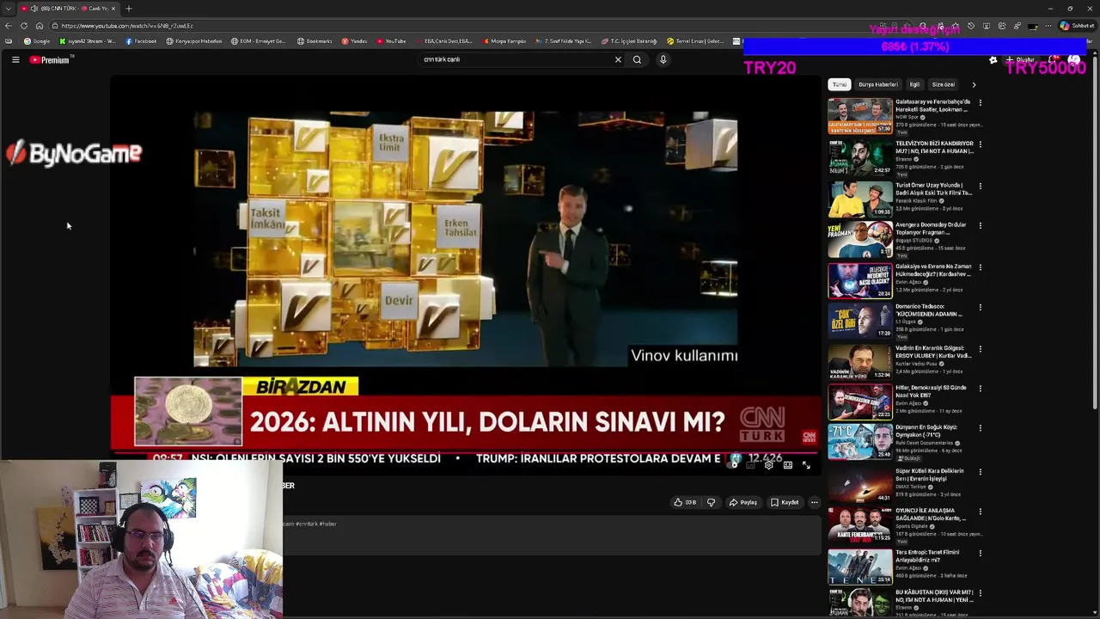
Task: Clear the YouTube search field text
Action: point(617,59)
